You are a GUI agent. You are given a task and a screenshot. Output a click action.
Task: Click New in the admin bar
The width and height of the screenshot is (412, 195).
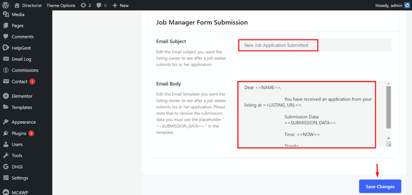(121, 6)
